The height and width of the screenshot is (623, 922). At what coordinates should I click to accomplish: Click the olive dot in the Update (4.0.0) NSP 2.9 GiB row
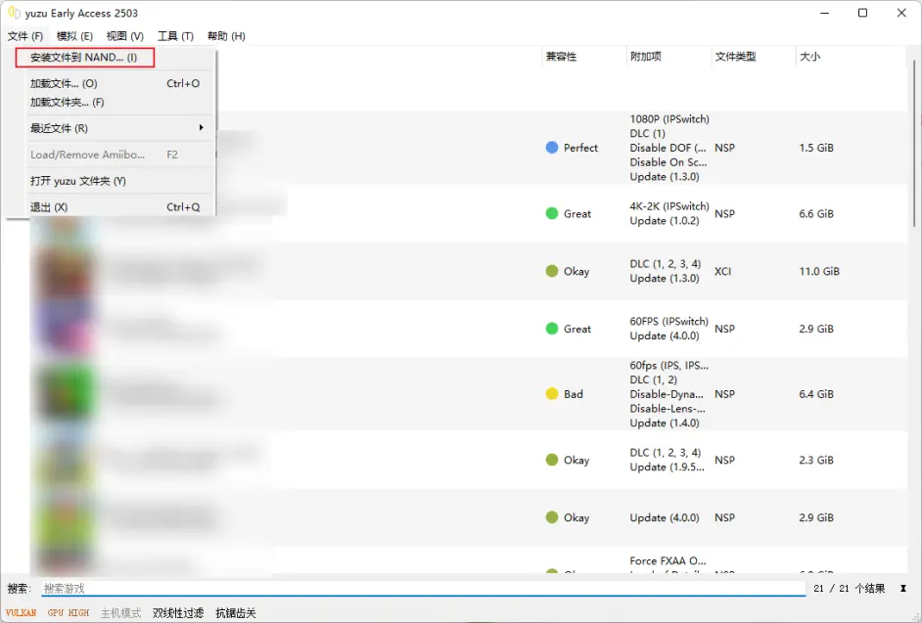click(x=552, y=517)
